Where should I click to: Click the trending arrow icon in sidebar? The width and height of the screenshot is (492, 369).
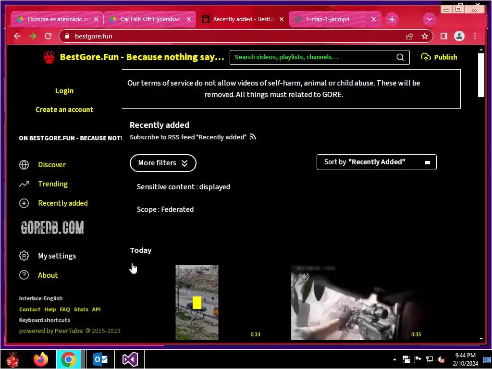click(24, 184)
